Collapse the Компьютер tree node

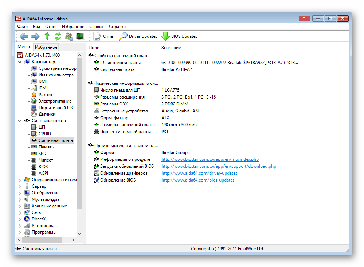point(20,62)
